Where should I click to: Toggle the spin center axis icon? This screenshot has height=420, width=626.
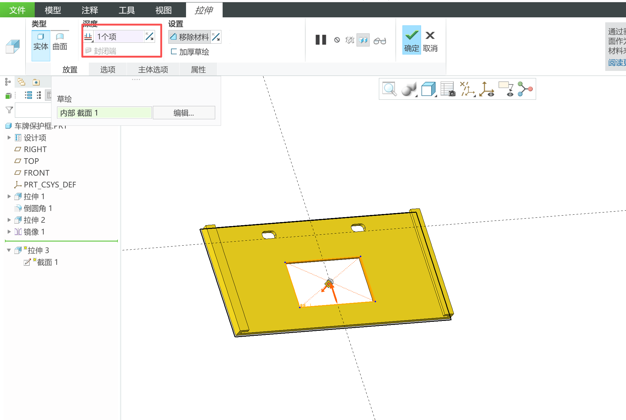click(486, 89)
